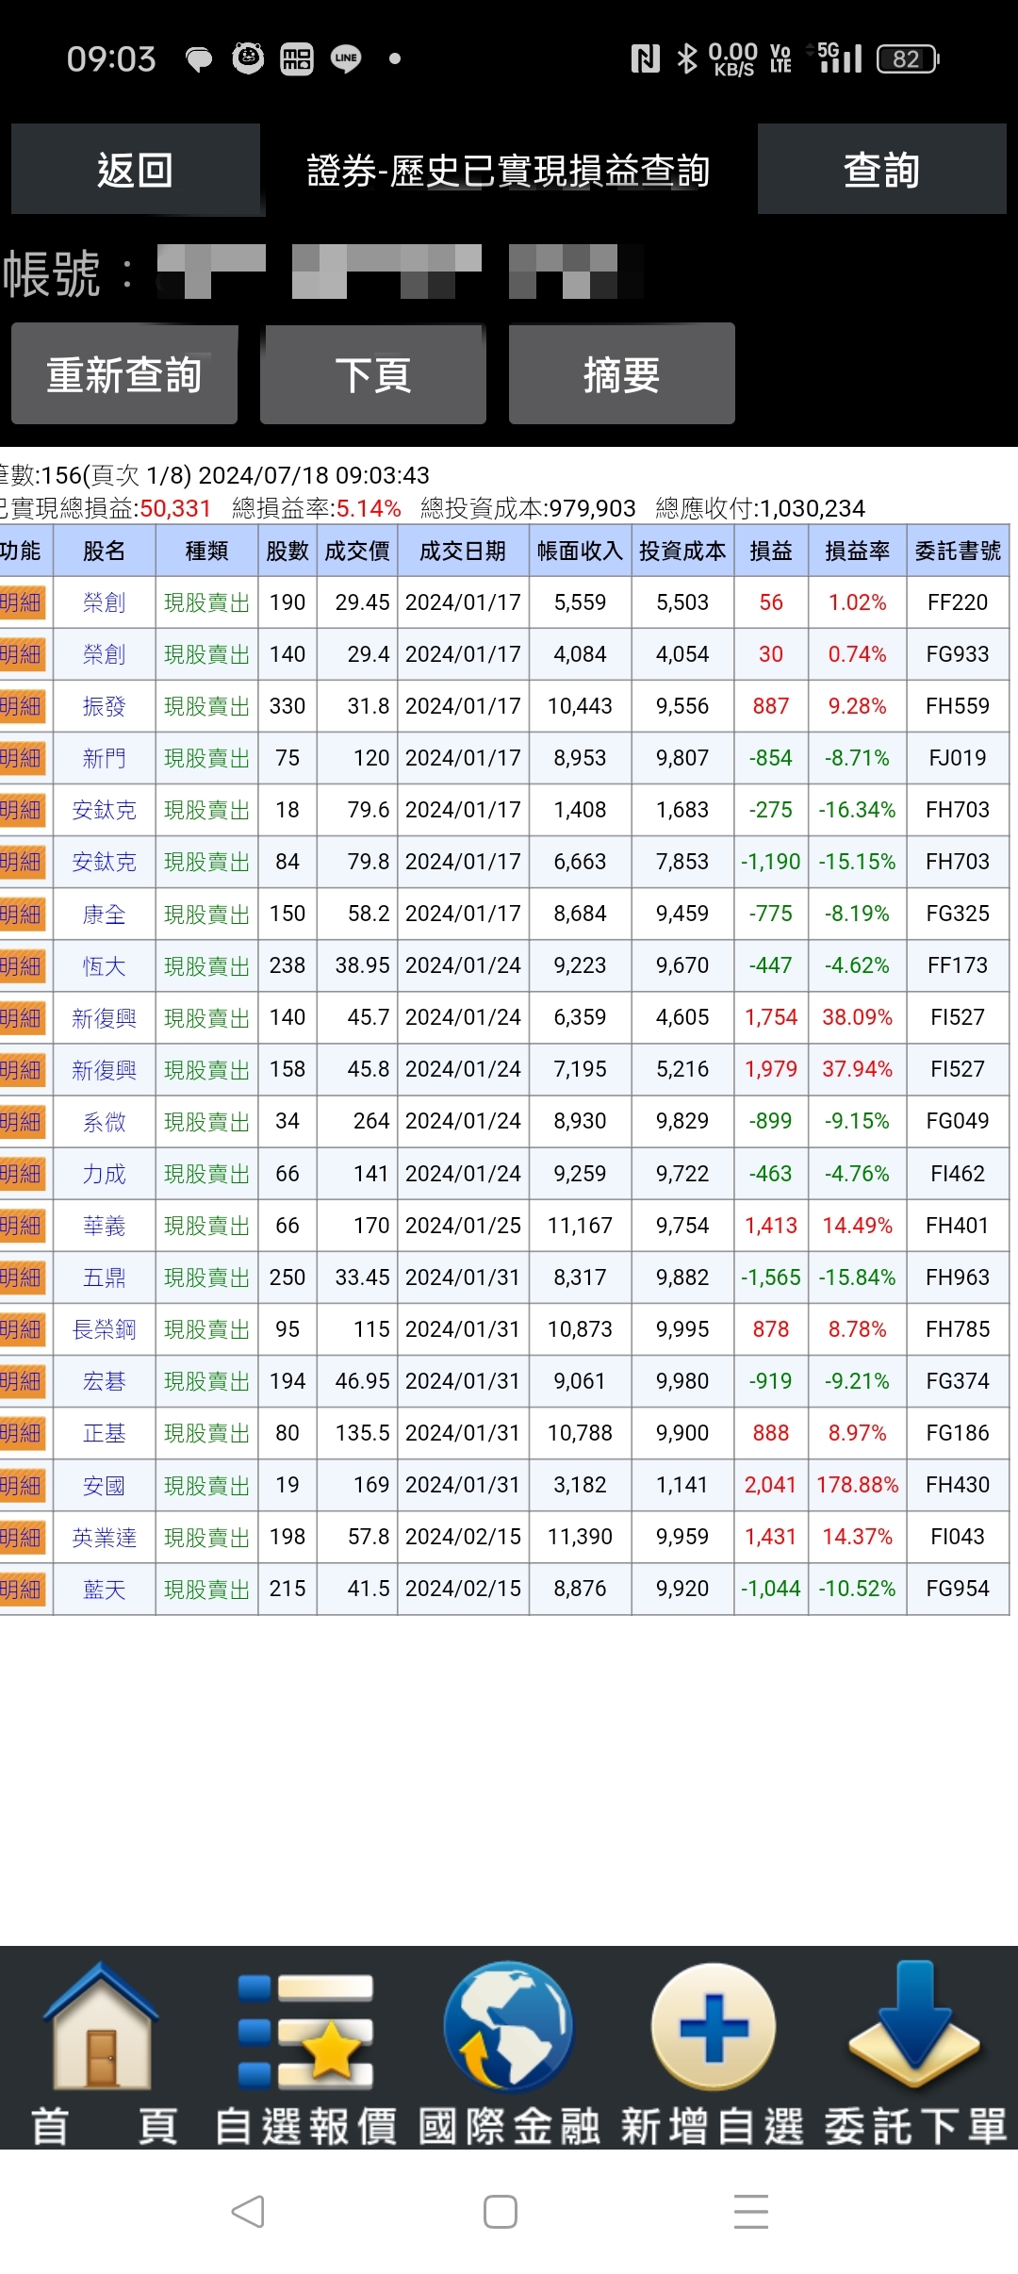This screenshot has height=2274, width=1018.
Task: Go to next page with 下頁
Action: point(373,374)
